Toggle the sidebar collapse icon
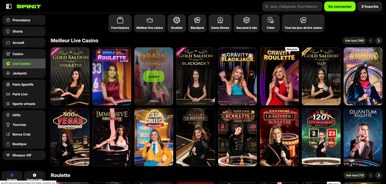The image size is (386, 184). point(9,6)
